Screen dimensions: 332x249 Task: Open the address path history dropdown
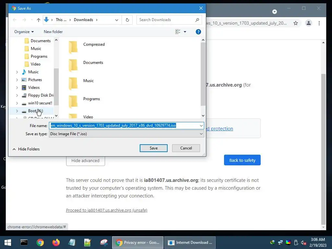[116, 20]
